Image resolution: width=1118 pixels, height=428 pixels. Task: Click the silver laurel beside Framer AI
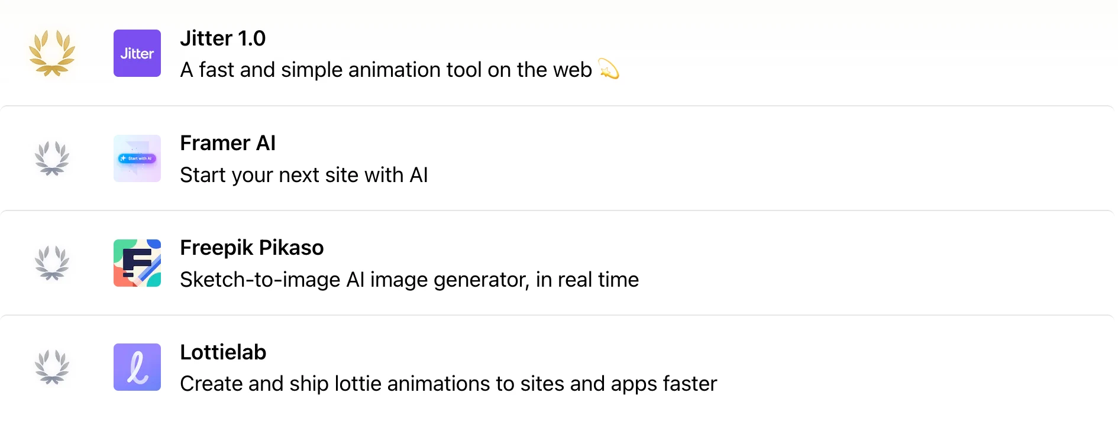click(52, 158)
